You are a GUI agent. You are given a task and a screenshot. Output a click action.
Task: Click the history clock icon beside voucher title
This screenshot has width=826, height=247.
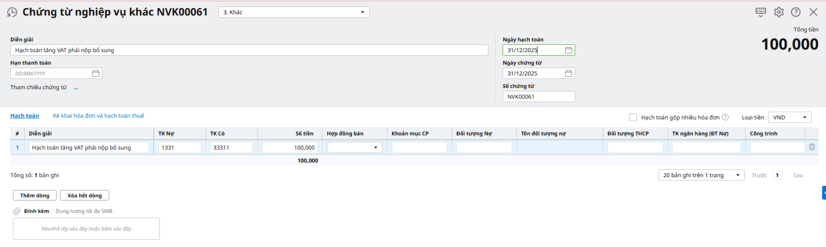(12, 12)
